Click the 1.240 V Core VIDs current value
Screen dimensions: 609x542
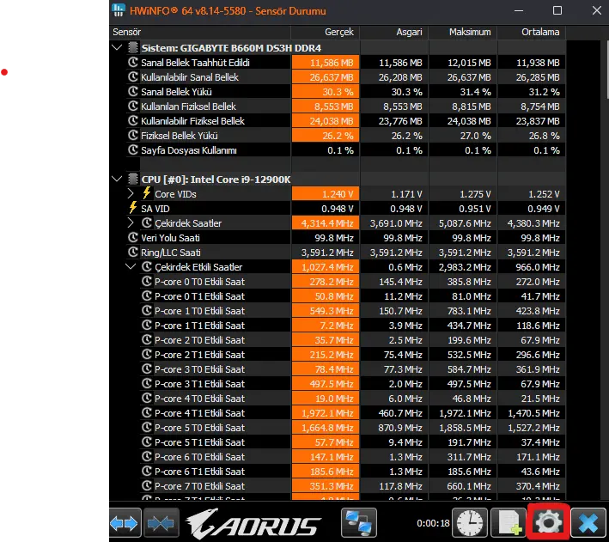pos(326,194)
